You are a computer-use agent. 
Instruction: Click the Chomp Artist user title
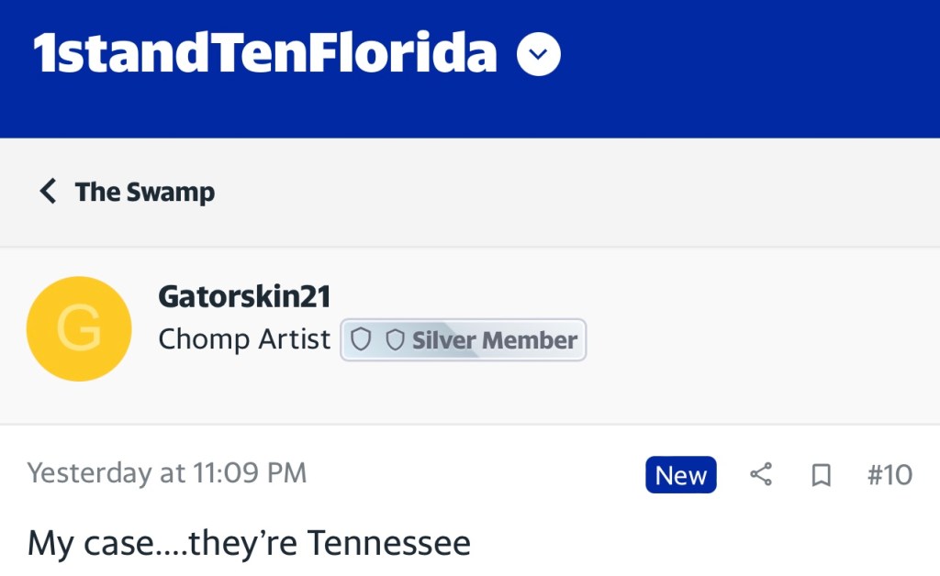(244, 339)
